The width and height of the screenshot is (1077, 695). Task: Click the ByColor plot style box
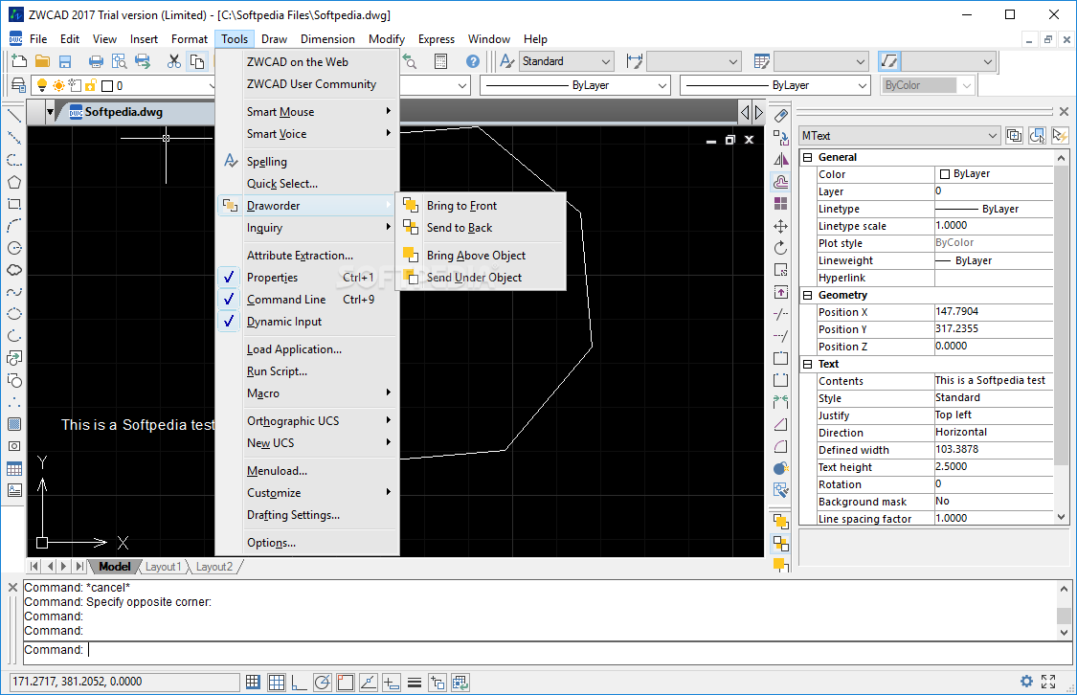tap(927, 85)
